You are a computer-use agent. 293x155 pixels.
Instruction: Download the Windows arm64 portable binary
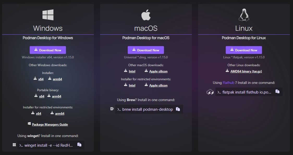pyautogui.click(x=57, y=96)
